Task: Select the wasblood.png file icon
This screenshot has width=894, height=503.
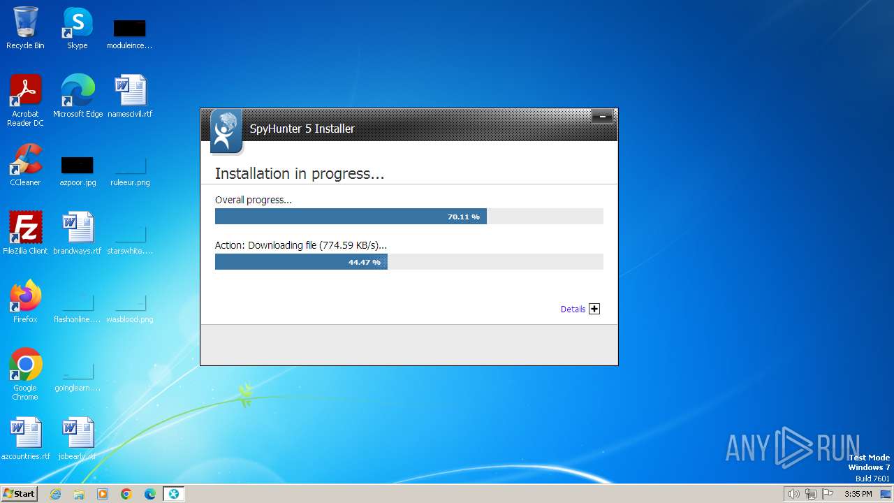Action: 130,308
